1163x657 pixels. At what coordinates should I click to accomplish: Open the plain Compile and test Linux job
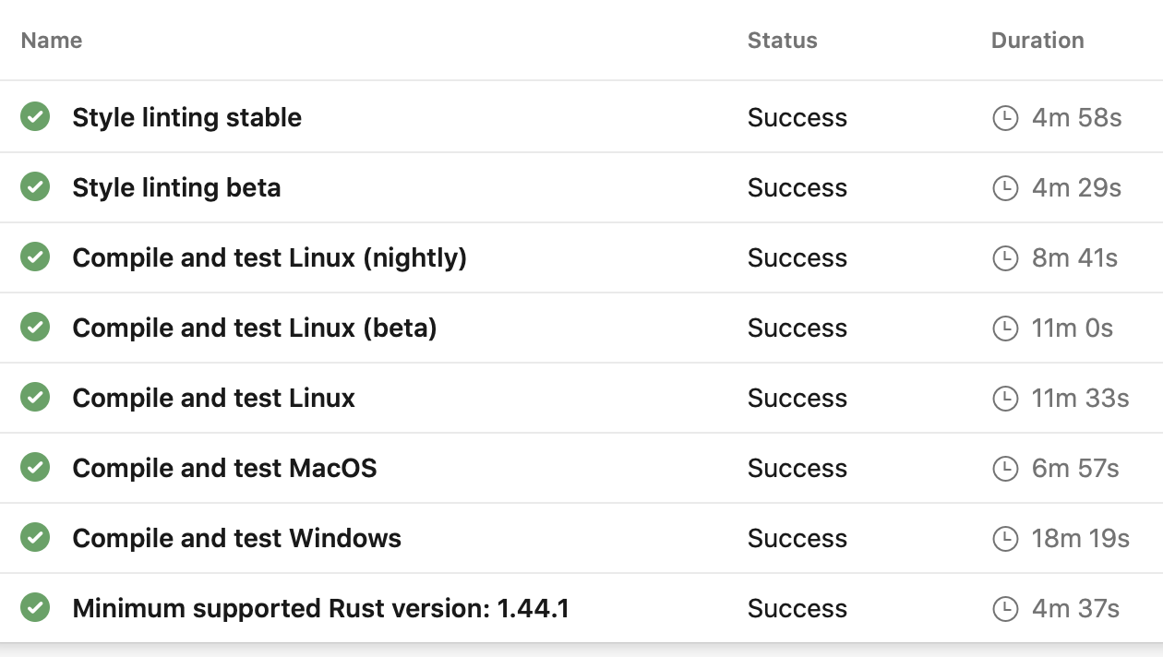(214, 399)
